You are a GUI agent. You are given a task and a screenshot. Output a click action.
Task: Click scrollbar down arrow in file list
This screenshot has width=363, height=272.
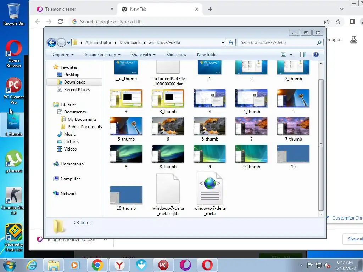(321, 214)
